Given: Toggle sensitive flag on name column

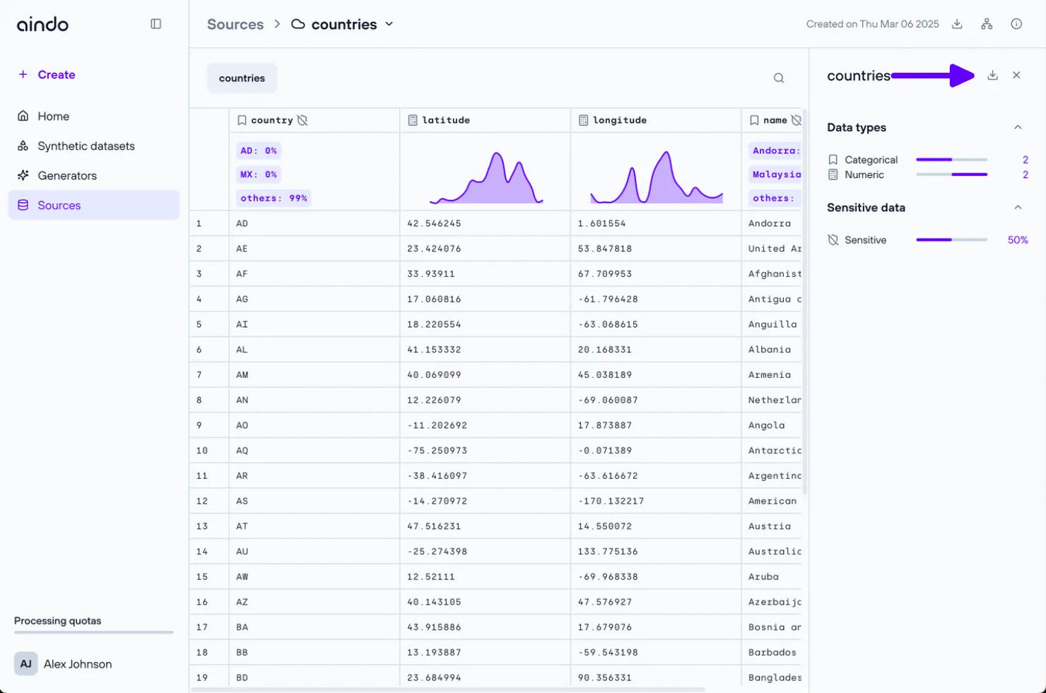Looking at the screenshot, I should coord(796,120).
